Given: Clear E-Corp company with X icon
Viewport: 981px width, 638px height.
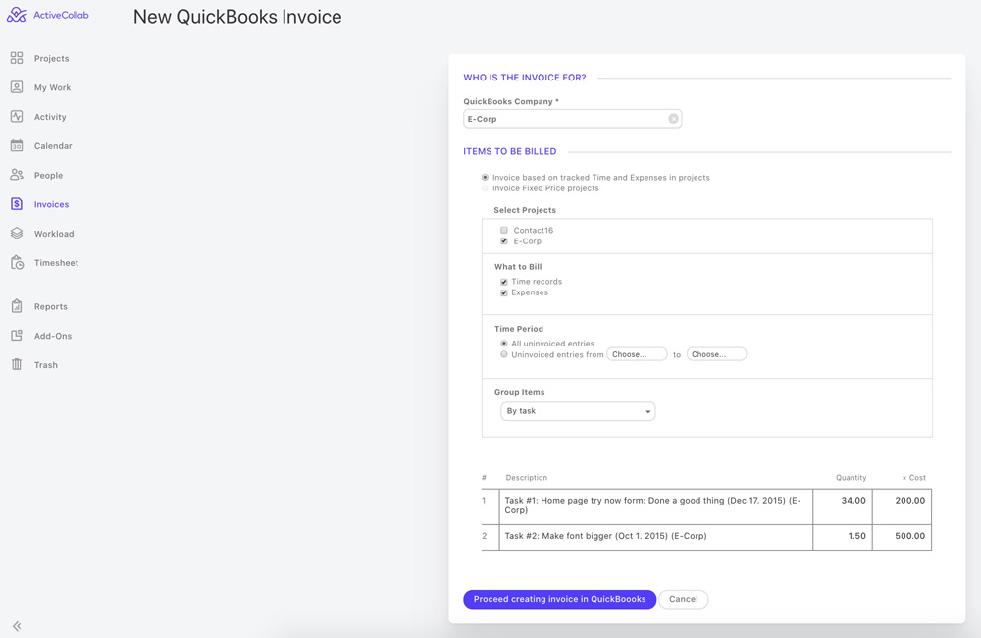Looking at the screenshot, I should point(673,119).
